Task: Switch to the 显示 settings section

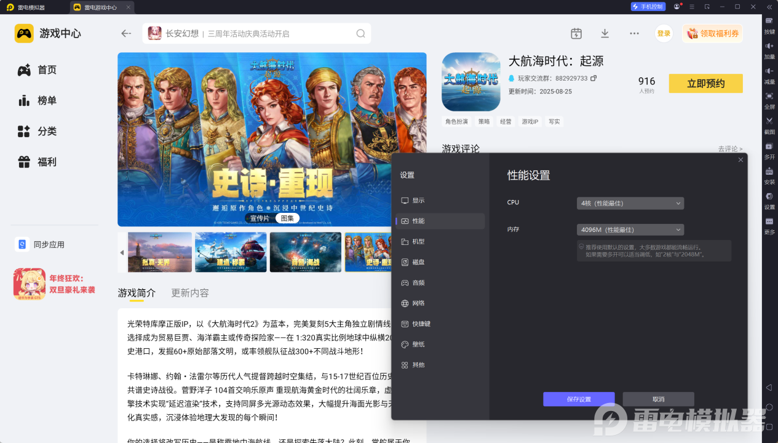Action: click(440, 201)
